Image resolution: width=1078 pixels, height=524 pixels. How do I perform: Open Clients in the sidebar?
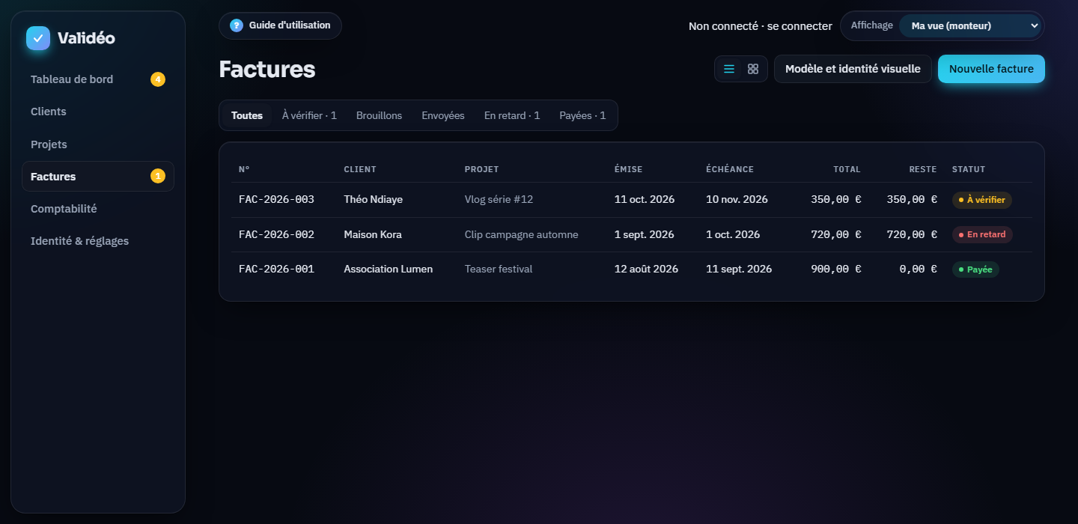(x=98, y=112)
